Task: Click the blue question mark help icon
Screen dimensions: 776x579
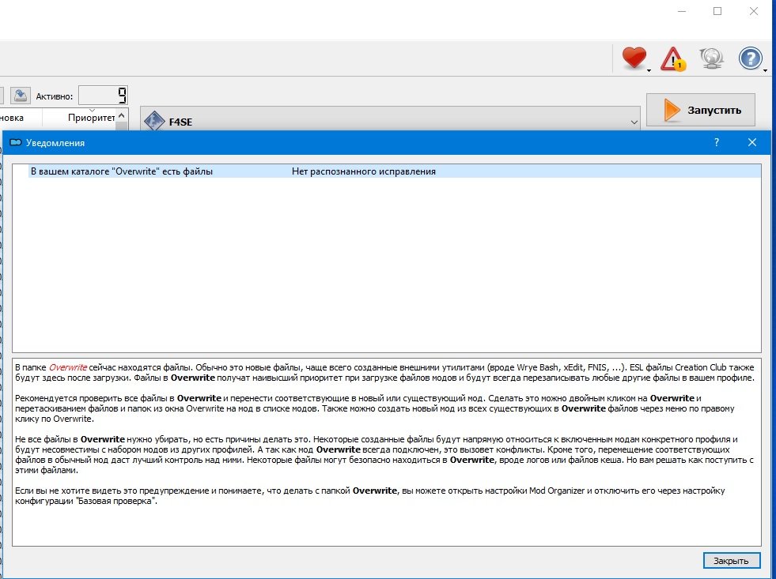Action: coord(750,58)
